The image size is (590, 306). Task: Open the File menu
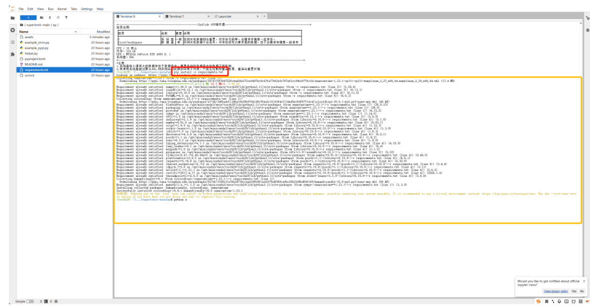tap(21, 9)
